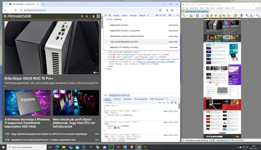Open the Számított styles subtab
The image size is (261, 150).
tap(117, 99)
